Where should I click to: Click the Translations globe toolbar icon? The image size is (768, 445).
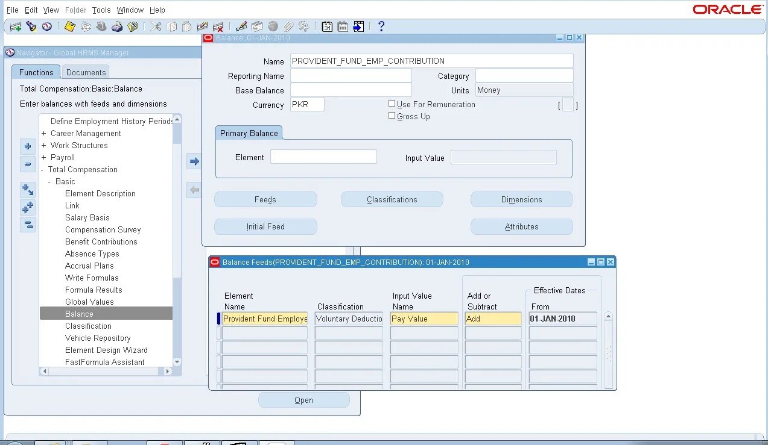click(x=273, y=26)
